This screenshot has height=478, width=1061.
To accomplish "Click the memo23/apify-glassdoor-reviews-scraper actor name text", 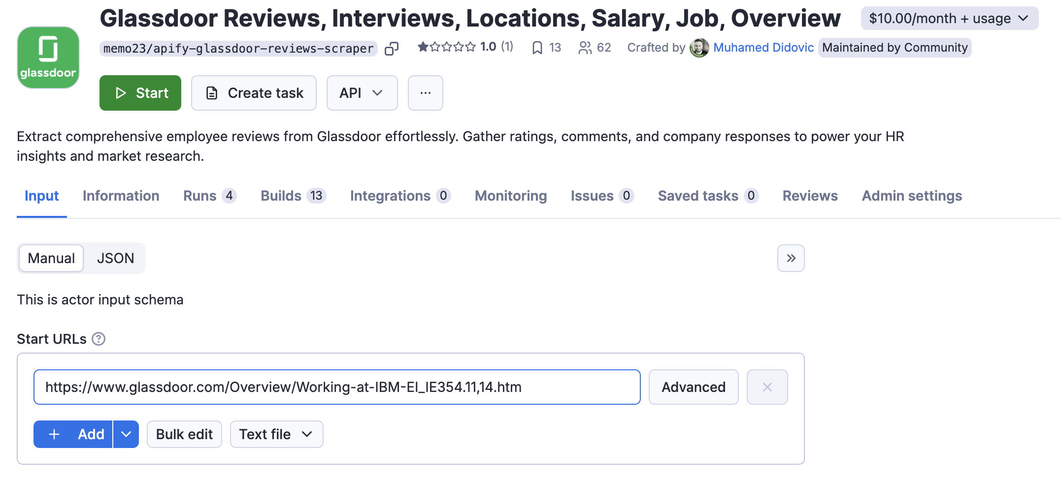I will [x=238, y=49].
